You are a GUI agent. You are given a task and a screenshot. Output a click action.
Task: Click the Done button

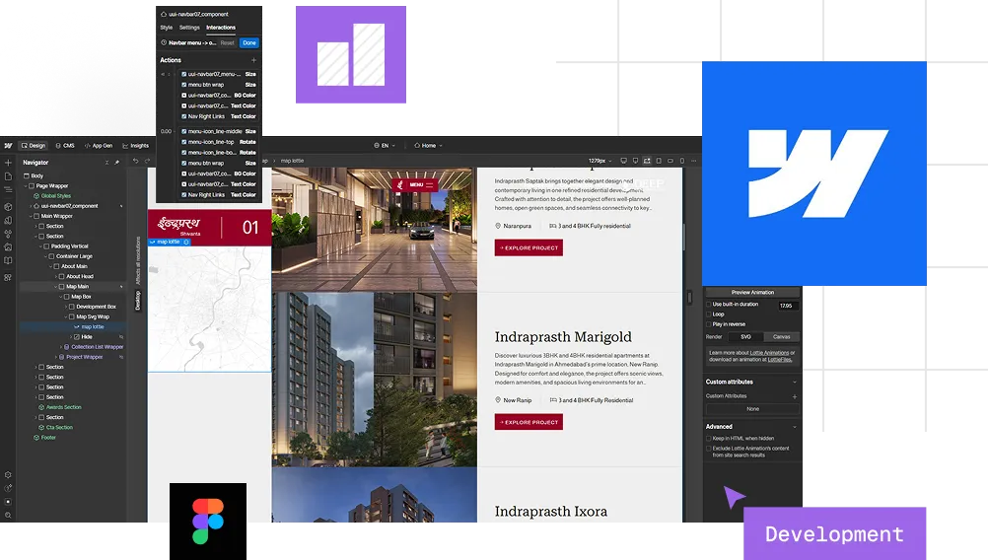(249, 42)
